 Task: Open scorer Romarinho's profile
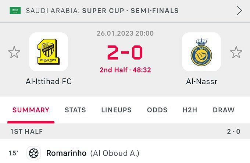[x=66, y=153]
